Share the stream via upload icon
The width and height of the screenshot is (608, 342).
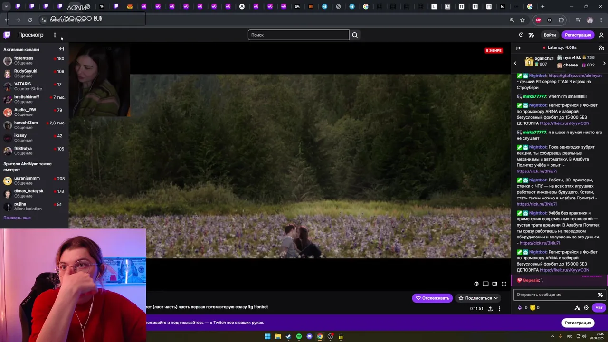pyautogui.click(x=490, y=309)
